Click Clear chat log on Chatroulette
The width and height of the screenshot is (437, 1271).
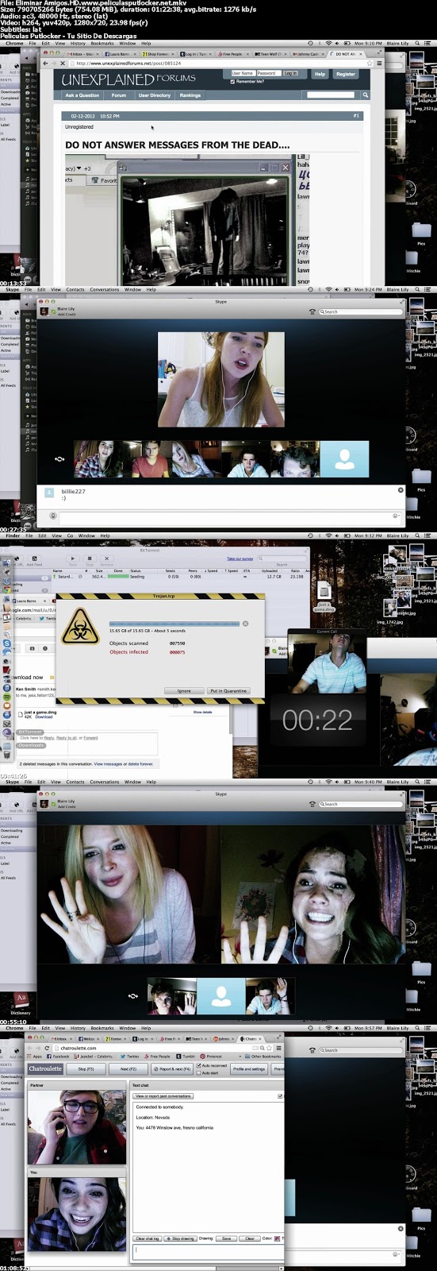pyautogui.click(x=148, y=1238)
